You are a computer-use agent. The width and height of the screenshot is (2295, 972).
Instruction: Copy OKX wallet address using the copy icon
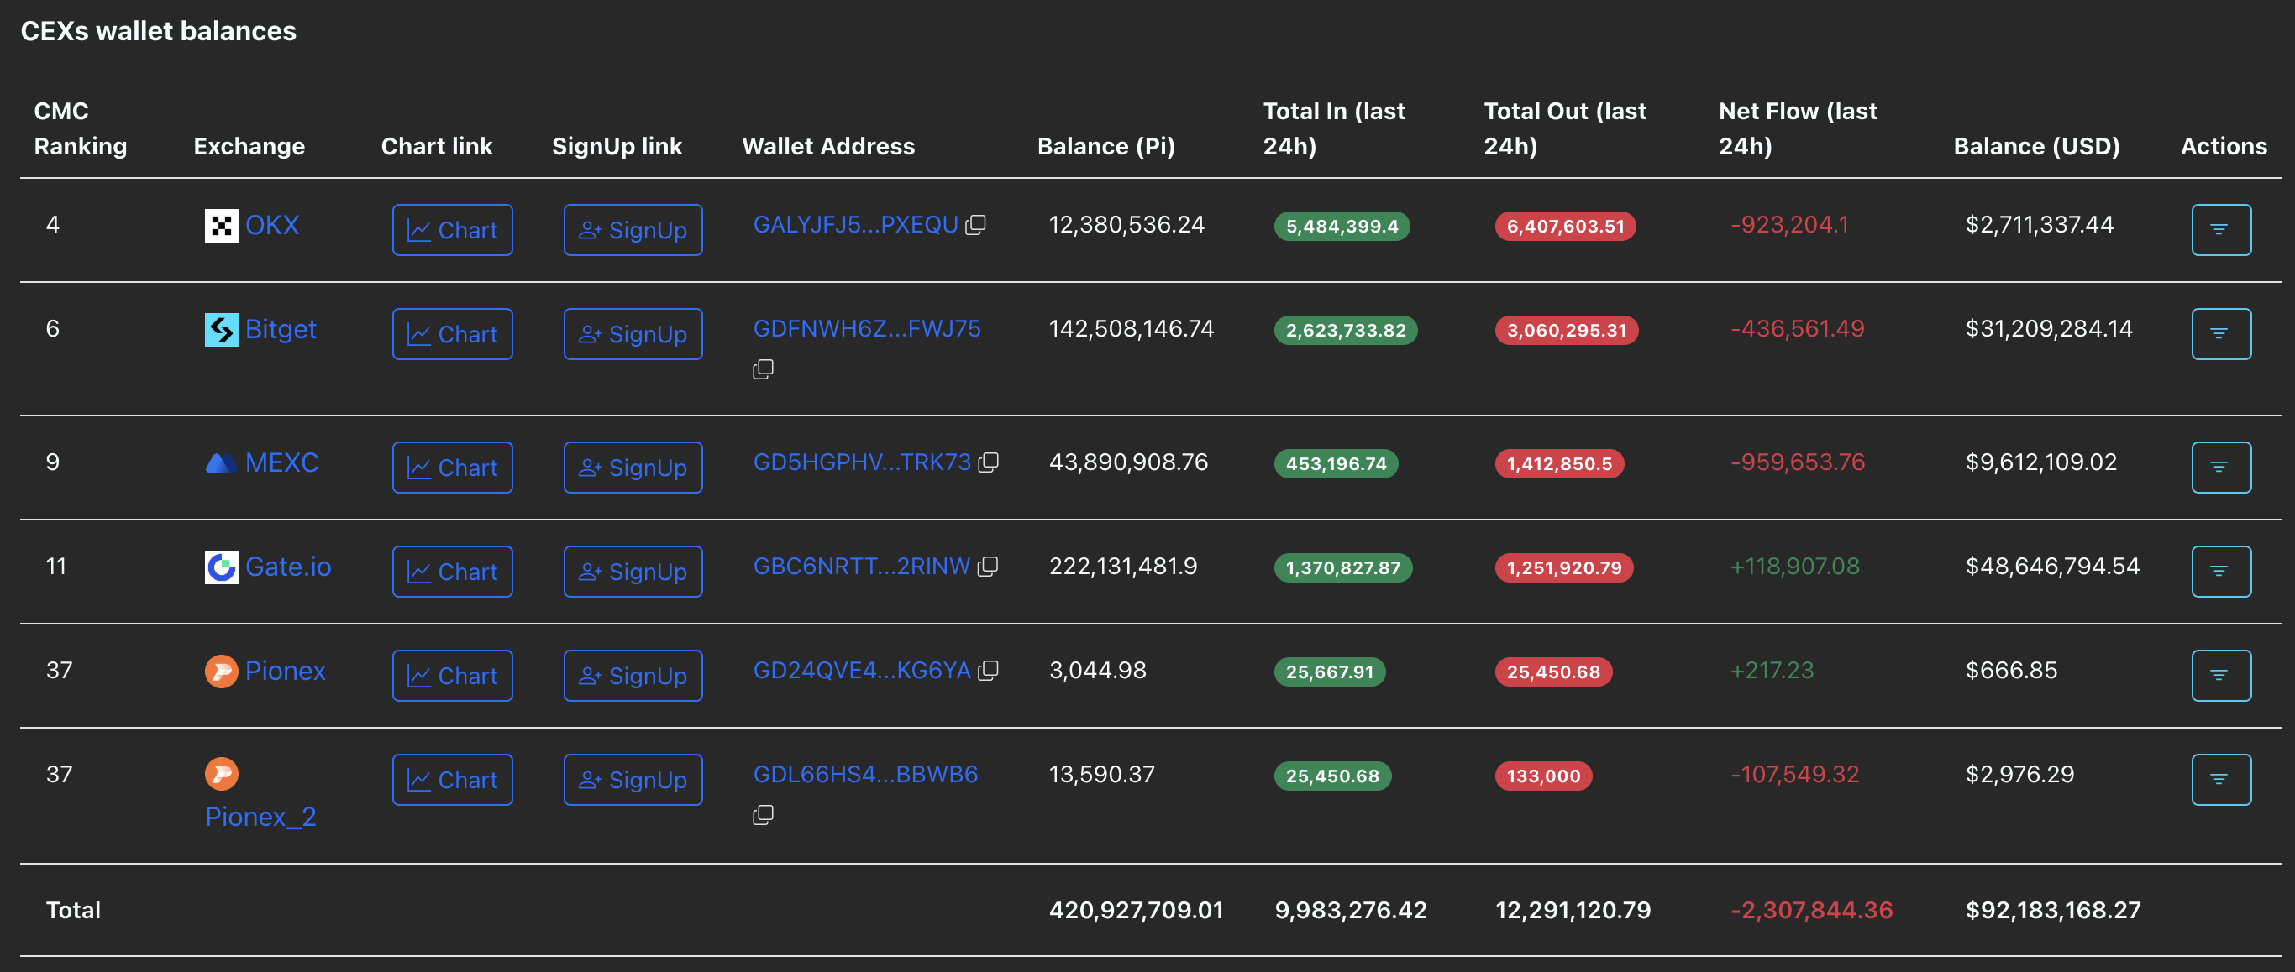point(976,224)
